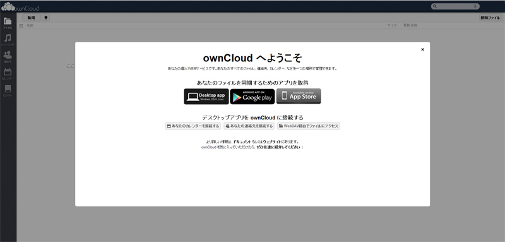The image size is (505, 242).
Task: Sort files by 名前 column
Action: pyautogui.click(x=30, y=26)
